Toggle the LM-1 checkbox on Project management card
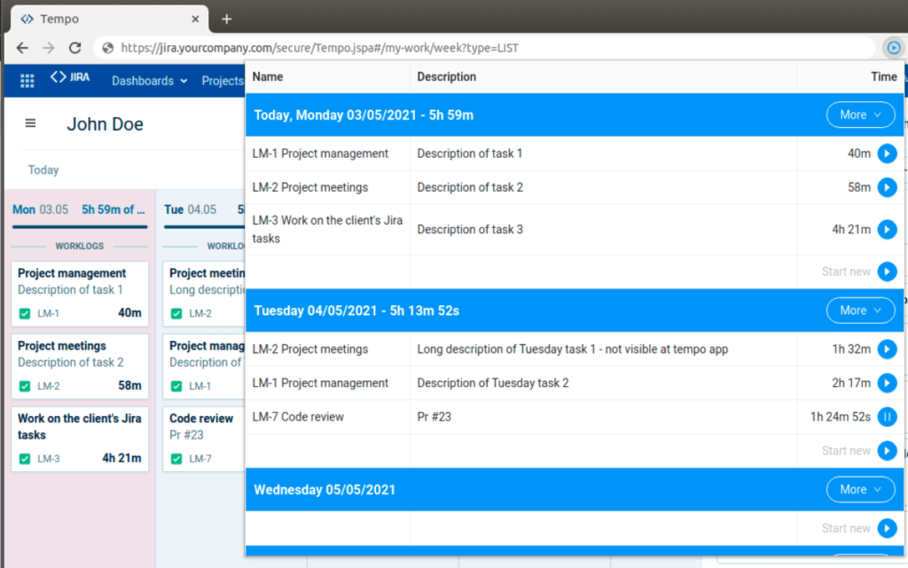This screenshot has height=568, width=908. click(25, 312)
